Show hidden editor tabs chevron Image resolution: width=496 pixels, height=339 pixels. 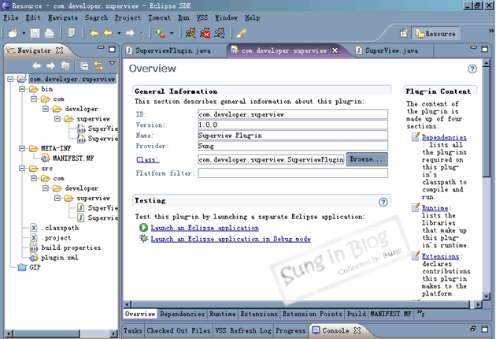[x=420, y=314]
